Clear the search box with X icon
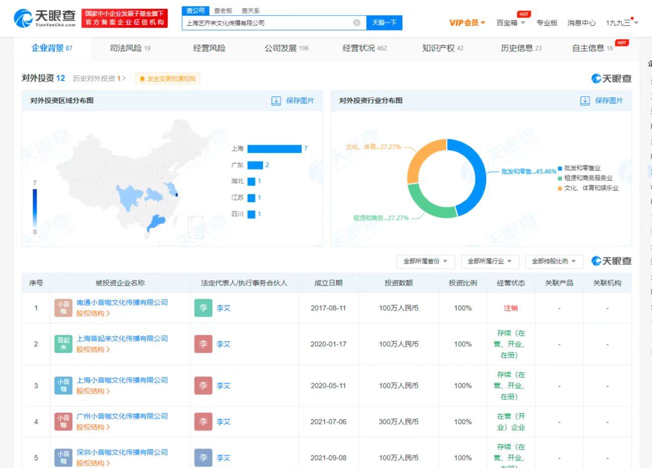 pos(357,23)
